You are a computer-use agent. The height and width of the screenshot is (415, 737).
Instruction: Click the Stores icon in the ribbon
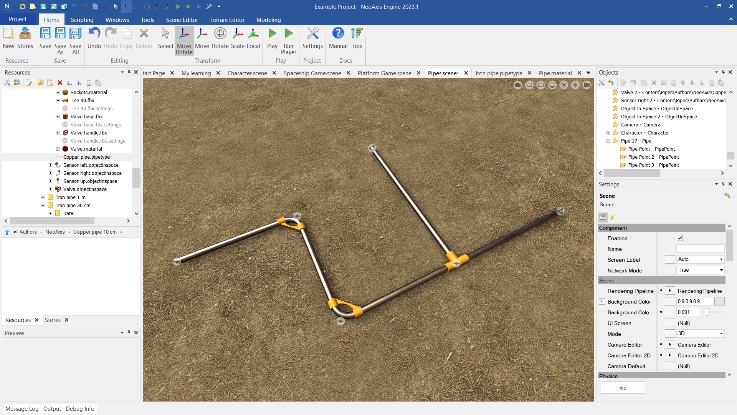pos(25,38)
